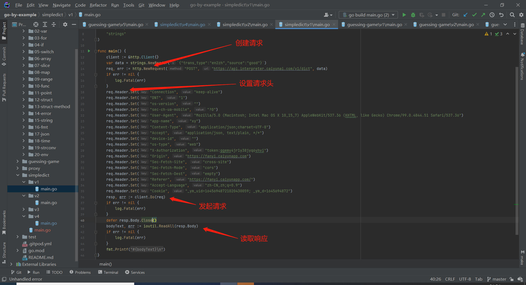Click the gutter run arrow beside func main
The width and height of the screenshot is (526, 285).
click(x=89, y=51)
